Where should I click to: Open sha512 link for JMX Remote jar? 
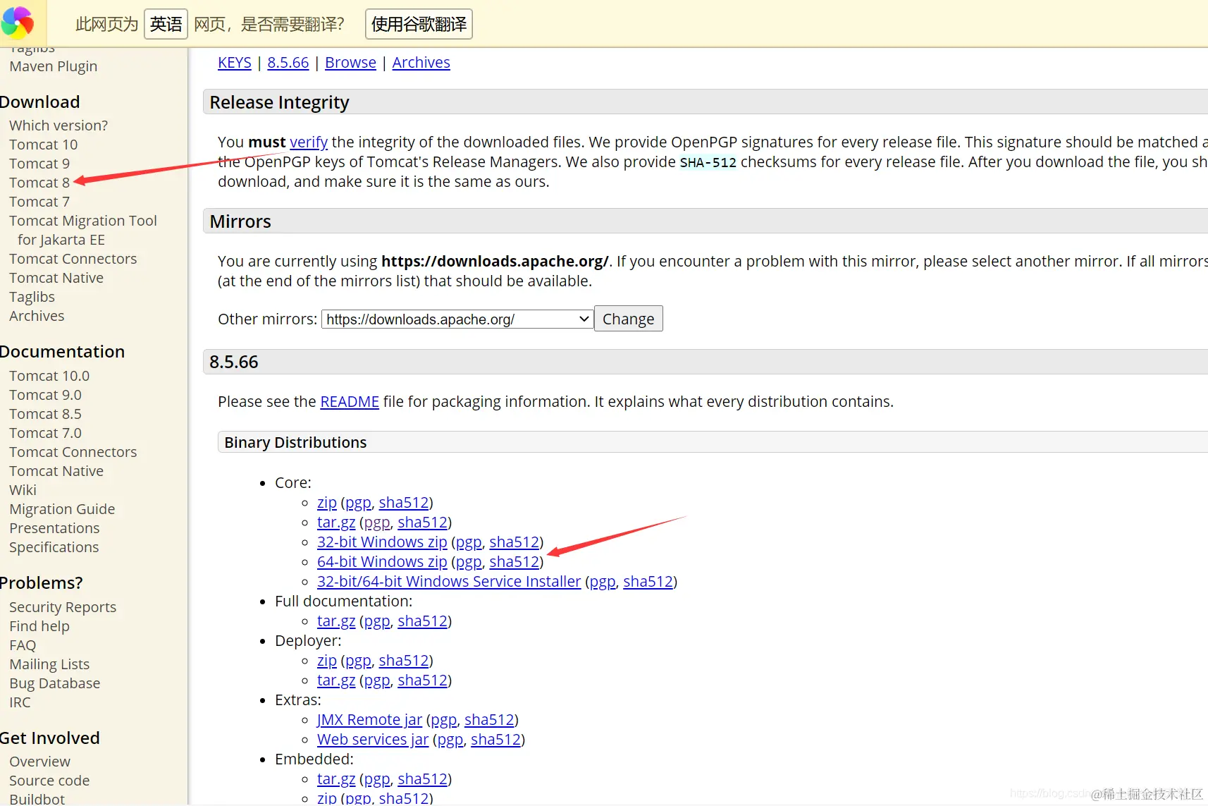point(489,720)
